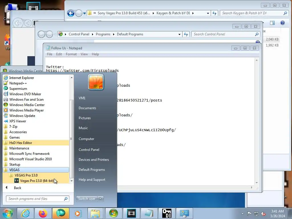Go back in Keygen & Patch Explorer window
Viewport: 292px width, 219px height.
tap(71, 13)
